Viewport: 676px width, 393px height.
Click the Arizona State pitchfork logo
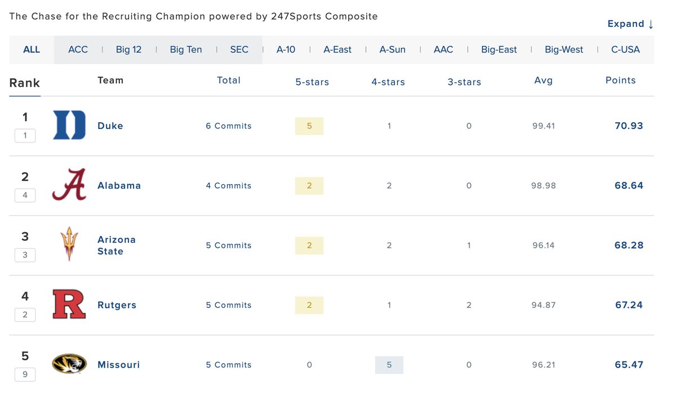[x=69, y=244]
